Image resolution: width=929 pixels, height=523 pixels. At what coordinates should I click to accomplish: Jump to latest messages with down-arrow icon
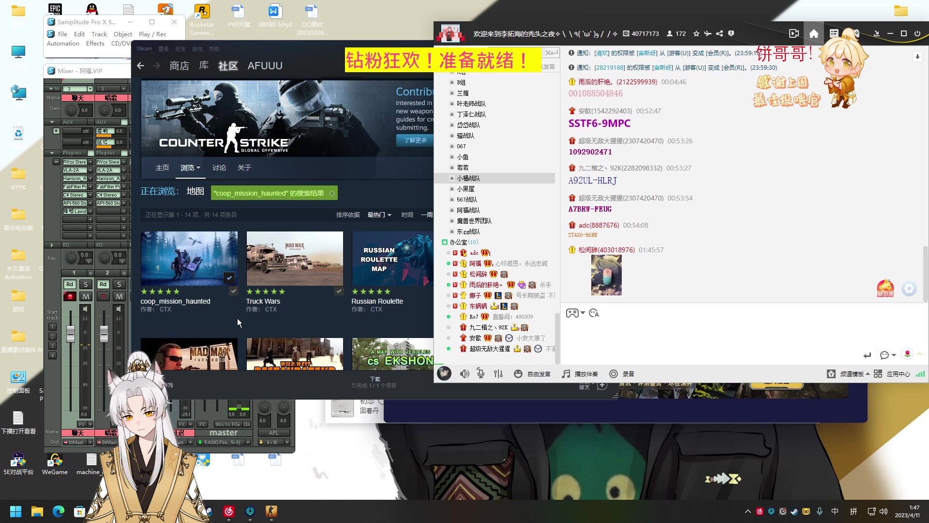[x=917, y=57]
